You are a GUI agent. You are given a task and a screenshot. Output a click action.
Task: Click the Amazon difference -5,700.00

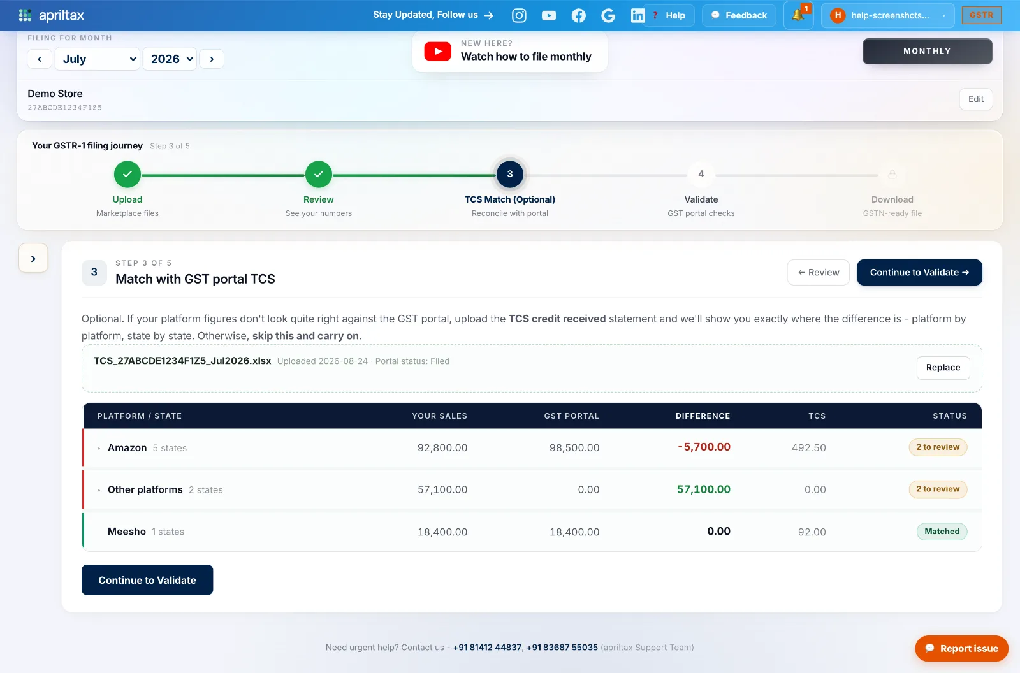(x=704, y=447)
